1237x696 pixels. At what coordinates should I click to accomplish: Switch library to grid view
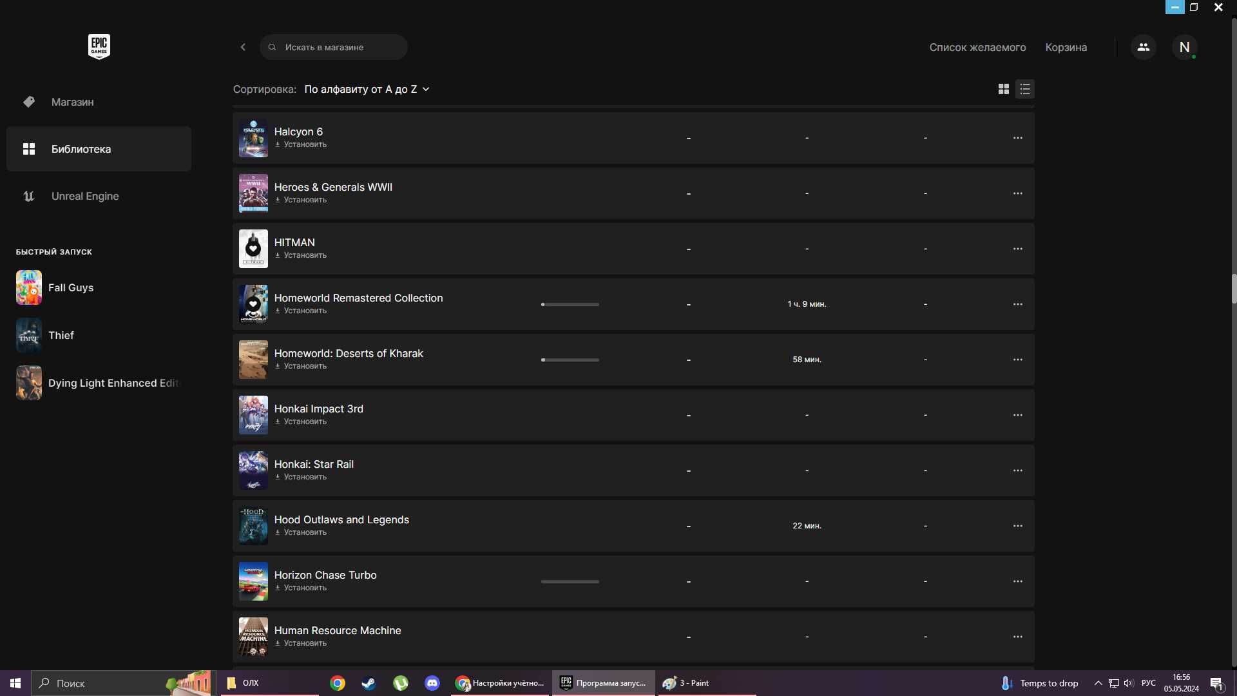(1003, 89)
